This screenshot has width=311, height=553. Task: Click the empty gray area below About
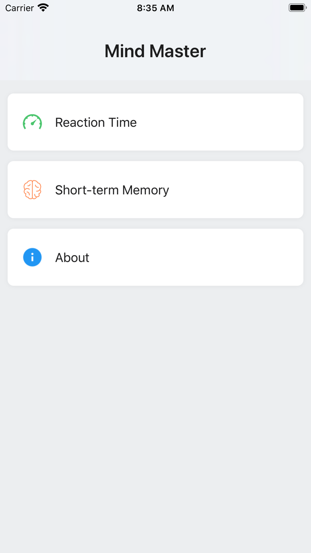(155, 400)
